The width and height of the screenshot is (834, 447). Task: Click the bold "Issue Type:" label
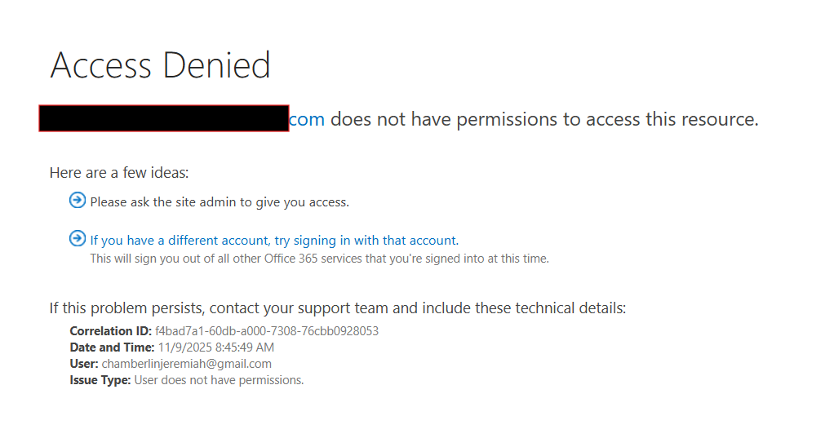click(100, 380)
